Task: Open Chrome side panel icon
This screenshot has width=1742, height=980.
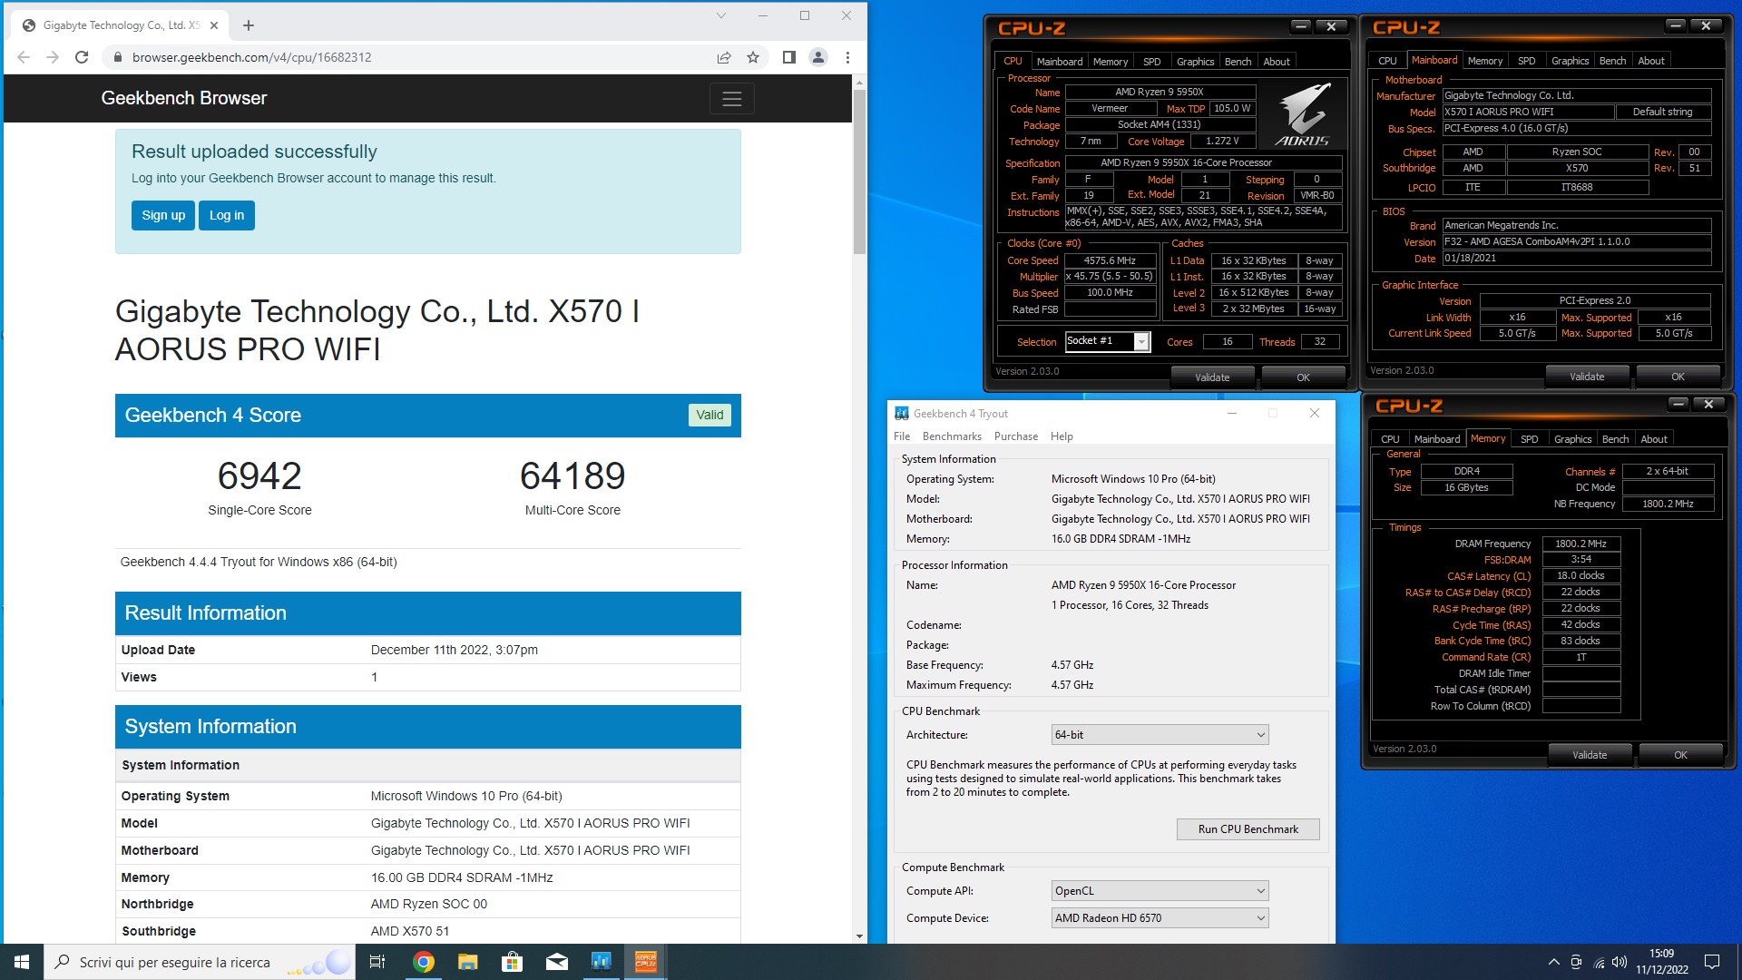Action: pos(788,57)
